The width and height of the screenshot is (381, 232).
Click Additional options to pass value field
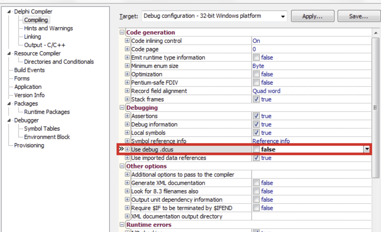point(311,174)
